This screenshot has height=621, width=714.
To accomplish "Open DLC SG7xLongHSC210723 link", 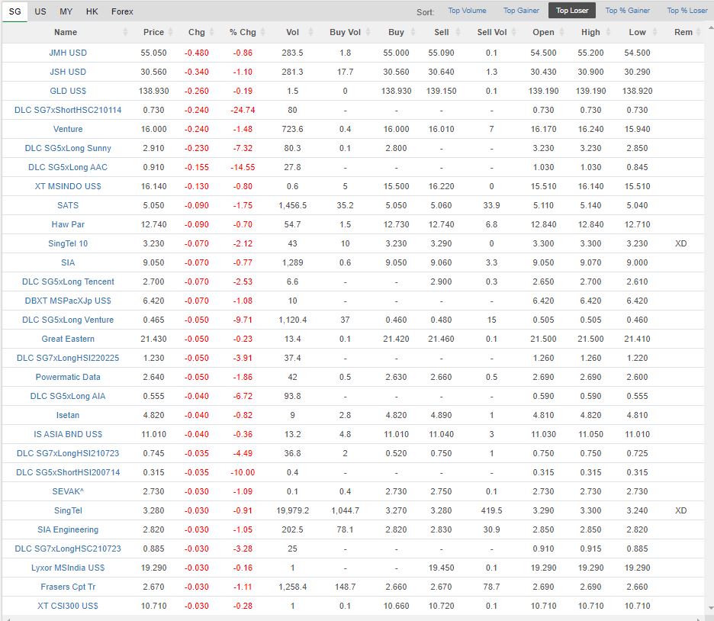I will point(68,550).
